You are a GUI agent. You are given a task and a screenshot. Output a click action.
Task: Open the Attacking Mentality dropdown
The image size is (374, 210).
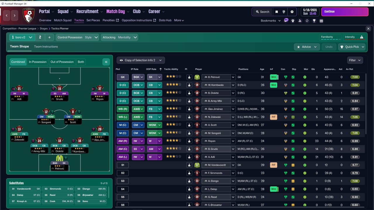point(120,37)
